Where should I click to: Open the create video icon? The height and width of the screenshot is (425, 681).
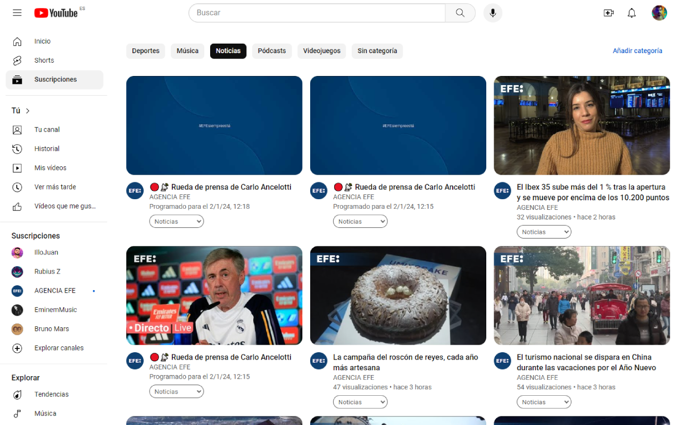609,13
